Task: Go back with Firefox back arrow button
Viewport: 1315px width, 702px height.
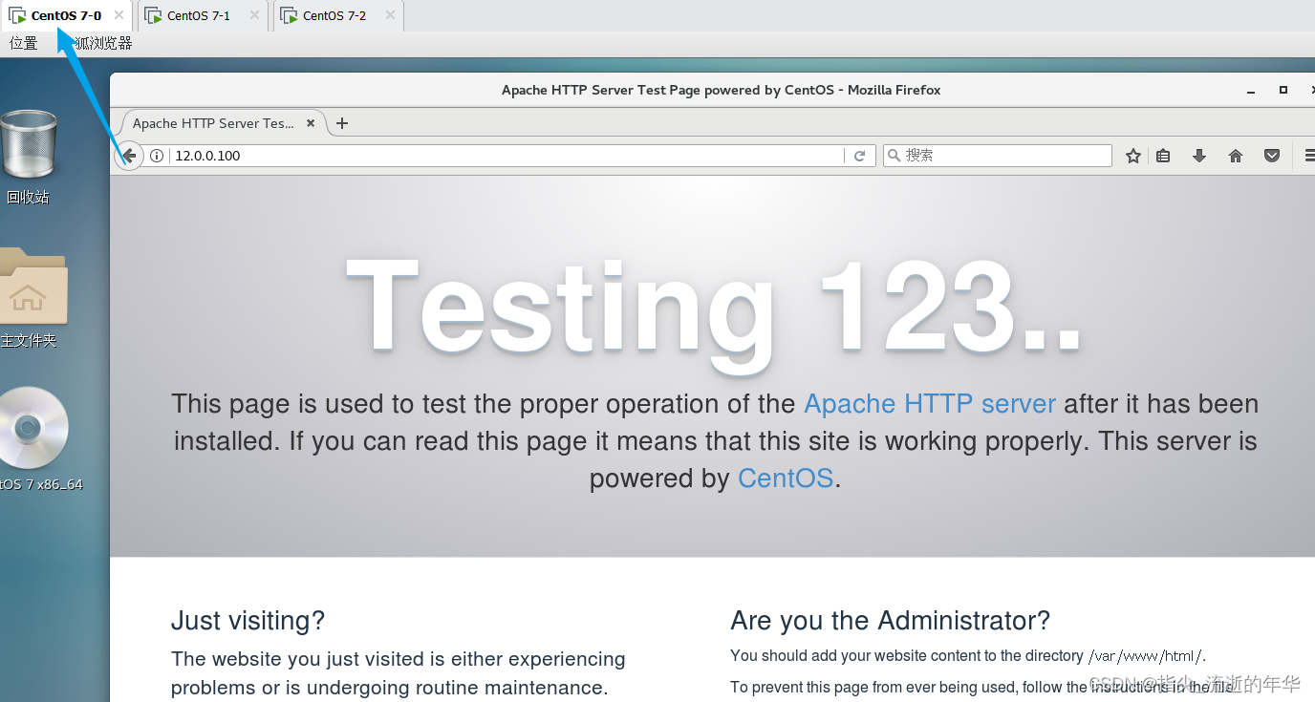Action: pos(128,156)
